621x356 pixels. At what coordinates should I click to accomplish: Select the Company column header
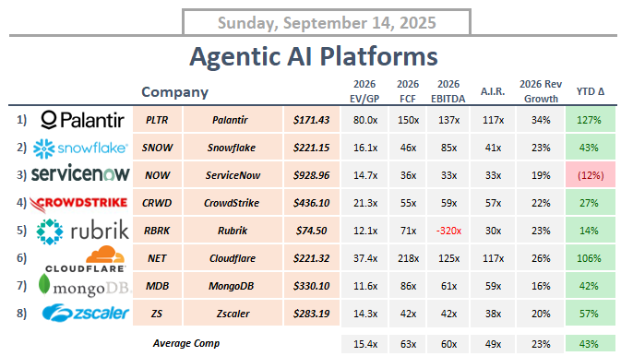[x=174, y=92]
